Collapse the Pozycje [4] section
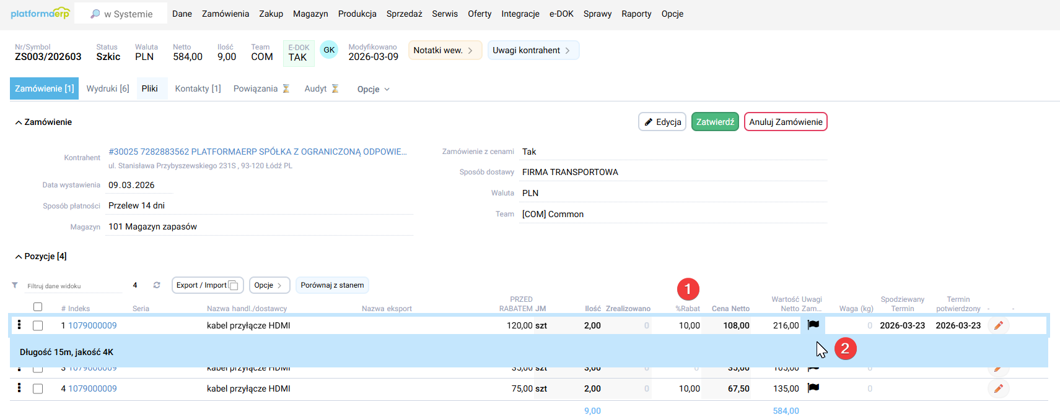This screenshot has height=420, width=1060. click(19, 257)
